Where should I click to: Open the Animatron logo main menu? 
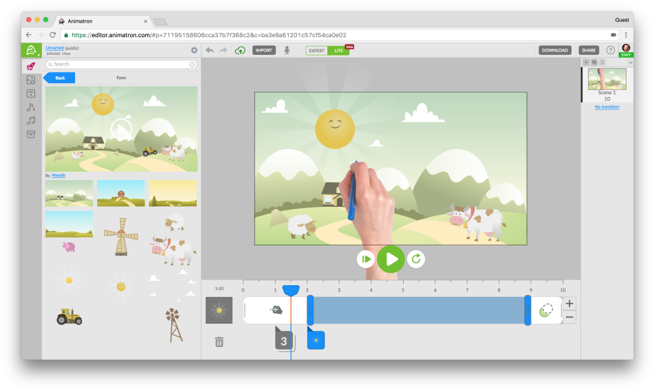(x=31, y=50)
